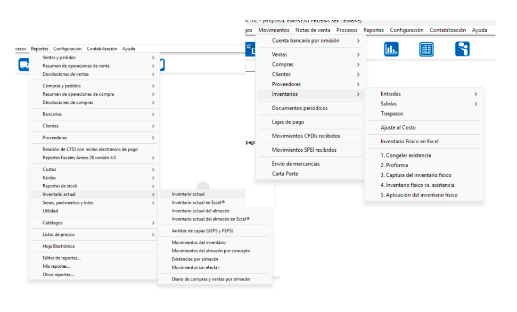Expand the Kárdex reports submenu
Screen dimensions: 517x312
(x=153, y=178)
